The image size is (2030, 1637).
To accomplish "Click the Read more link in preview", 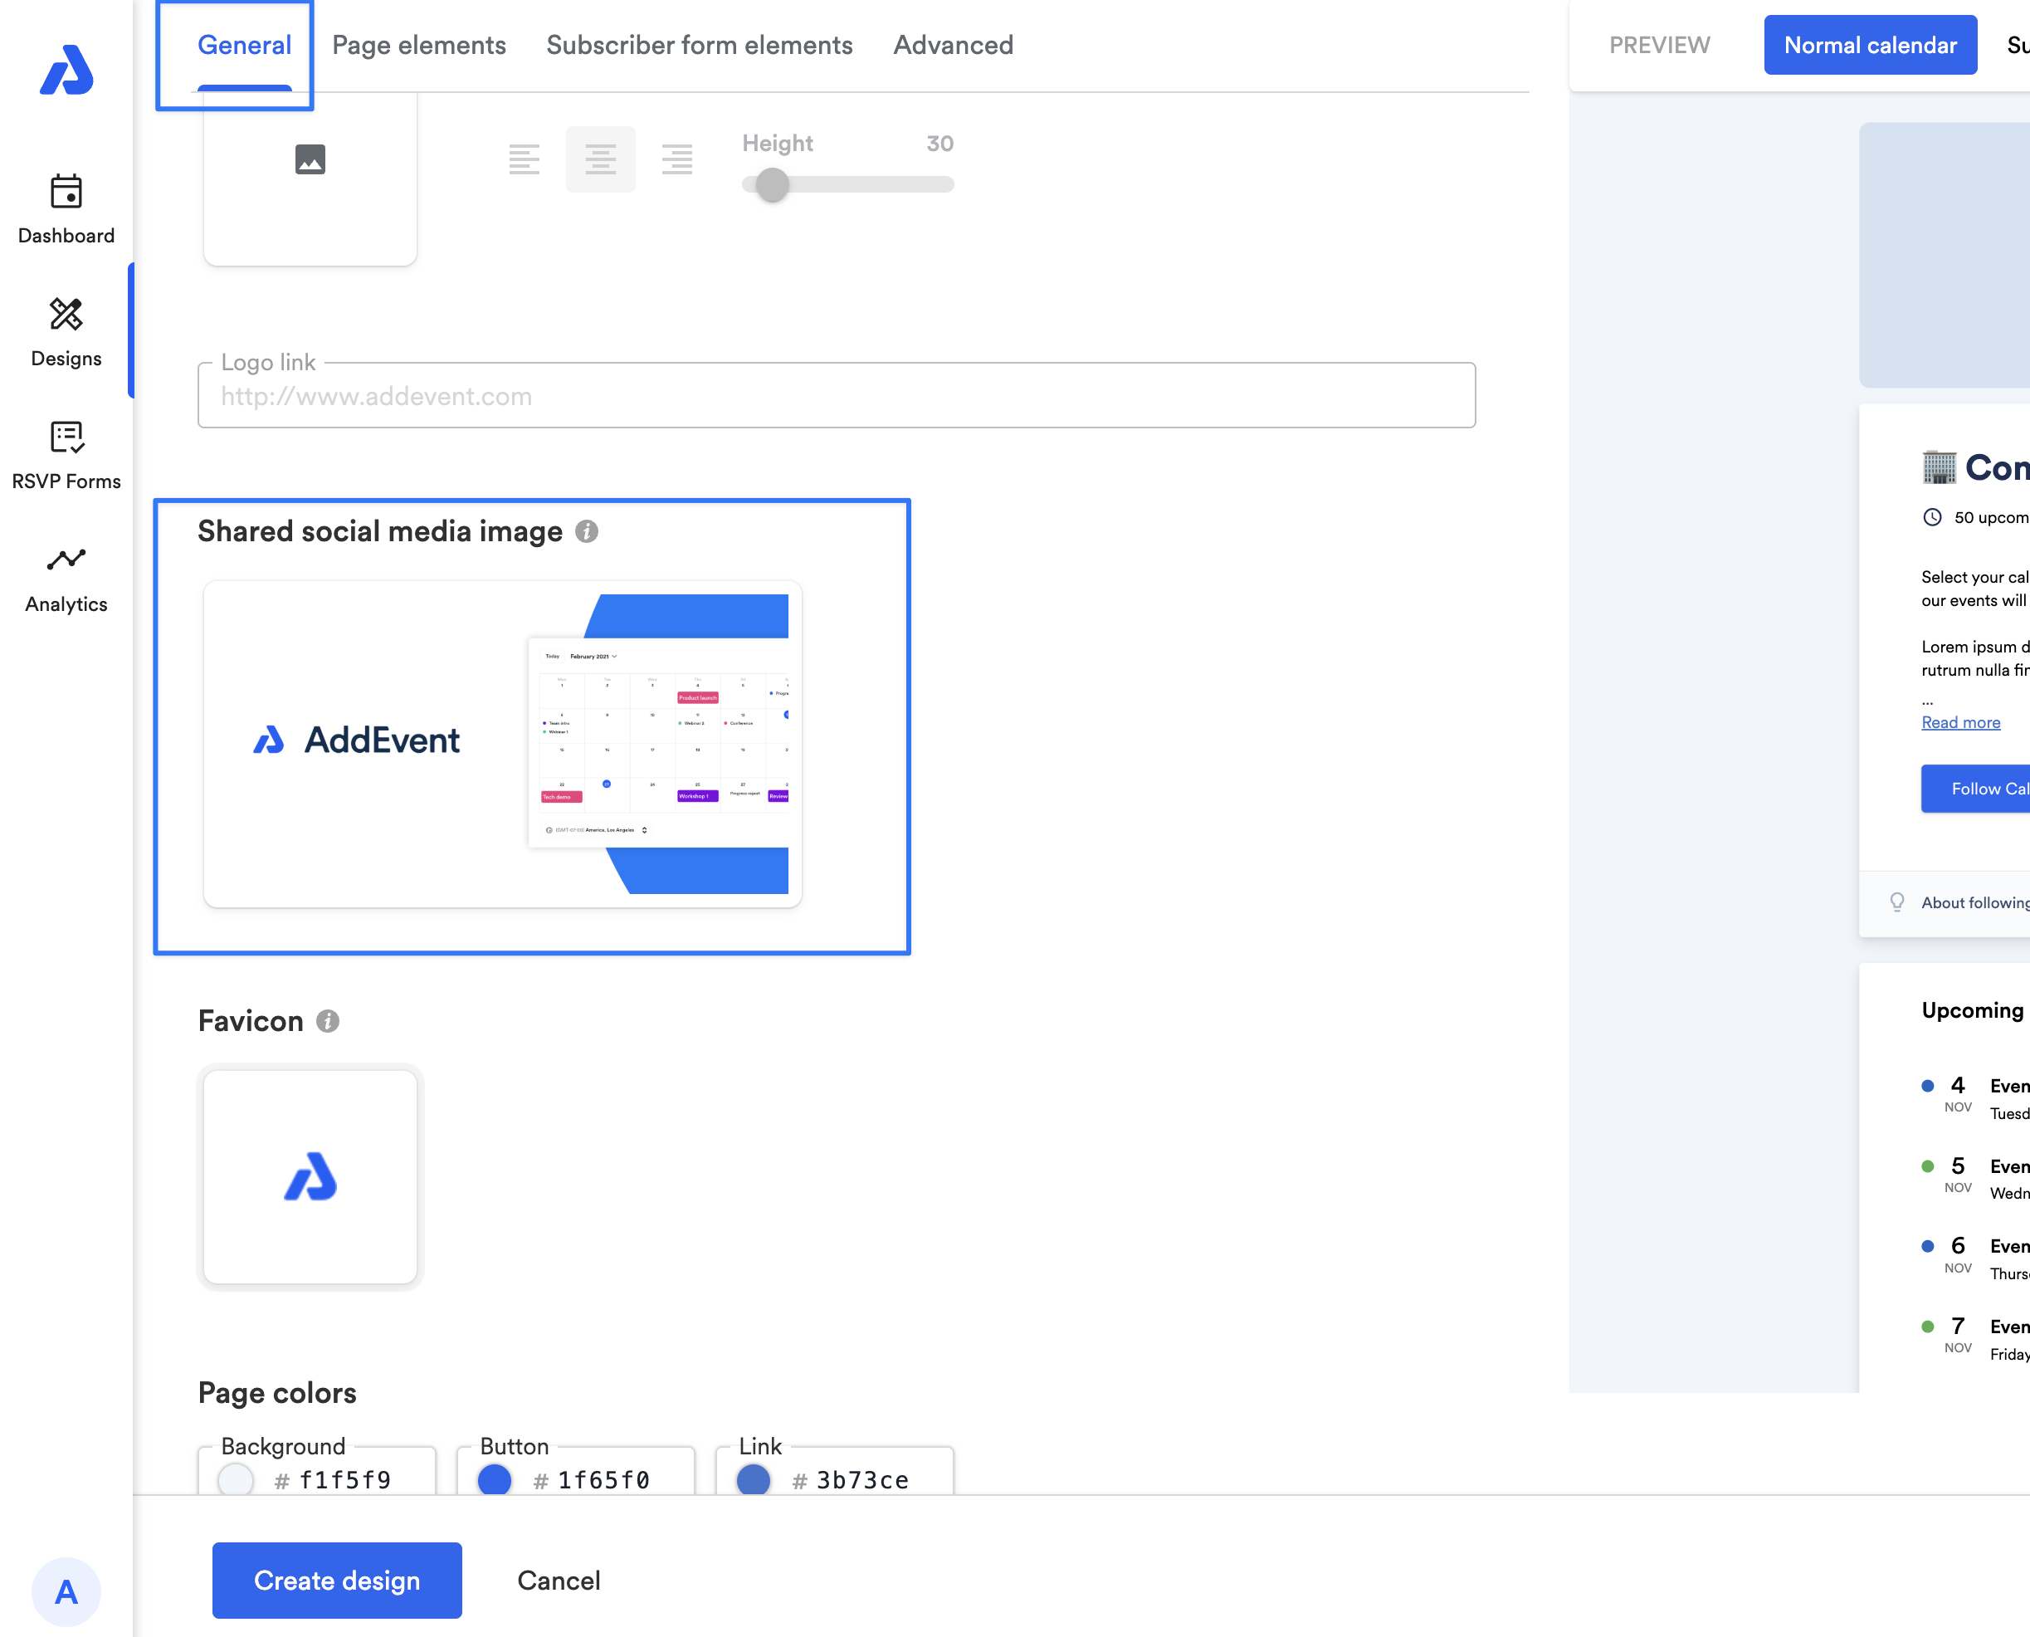I will click(1960, 722).
